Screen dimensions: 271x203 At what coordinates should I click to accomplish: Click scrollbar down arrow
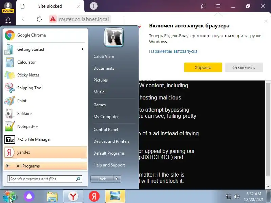(268, 186)
